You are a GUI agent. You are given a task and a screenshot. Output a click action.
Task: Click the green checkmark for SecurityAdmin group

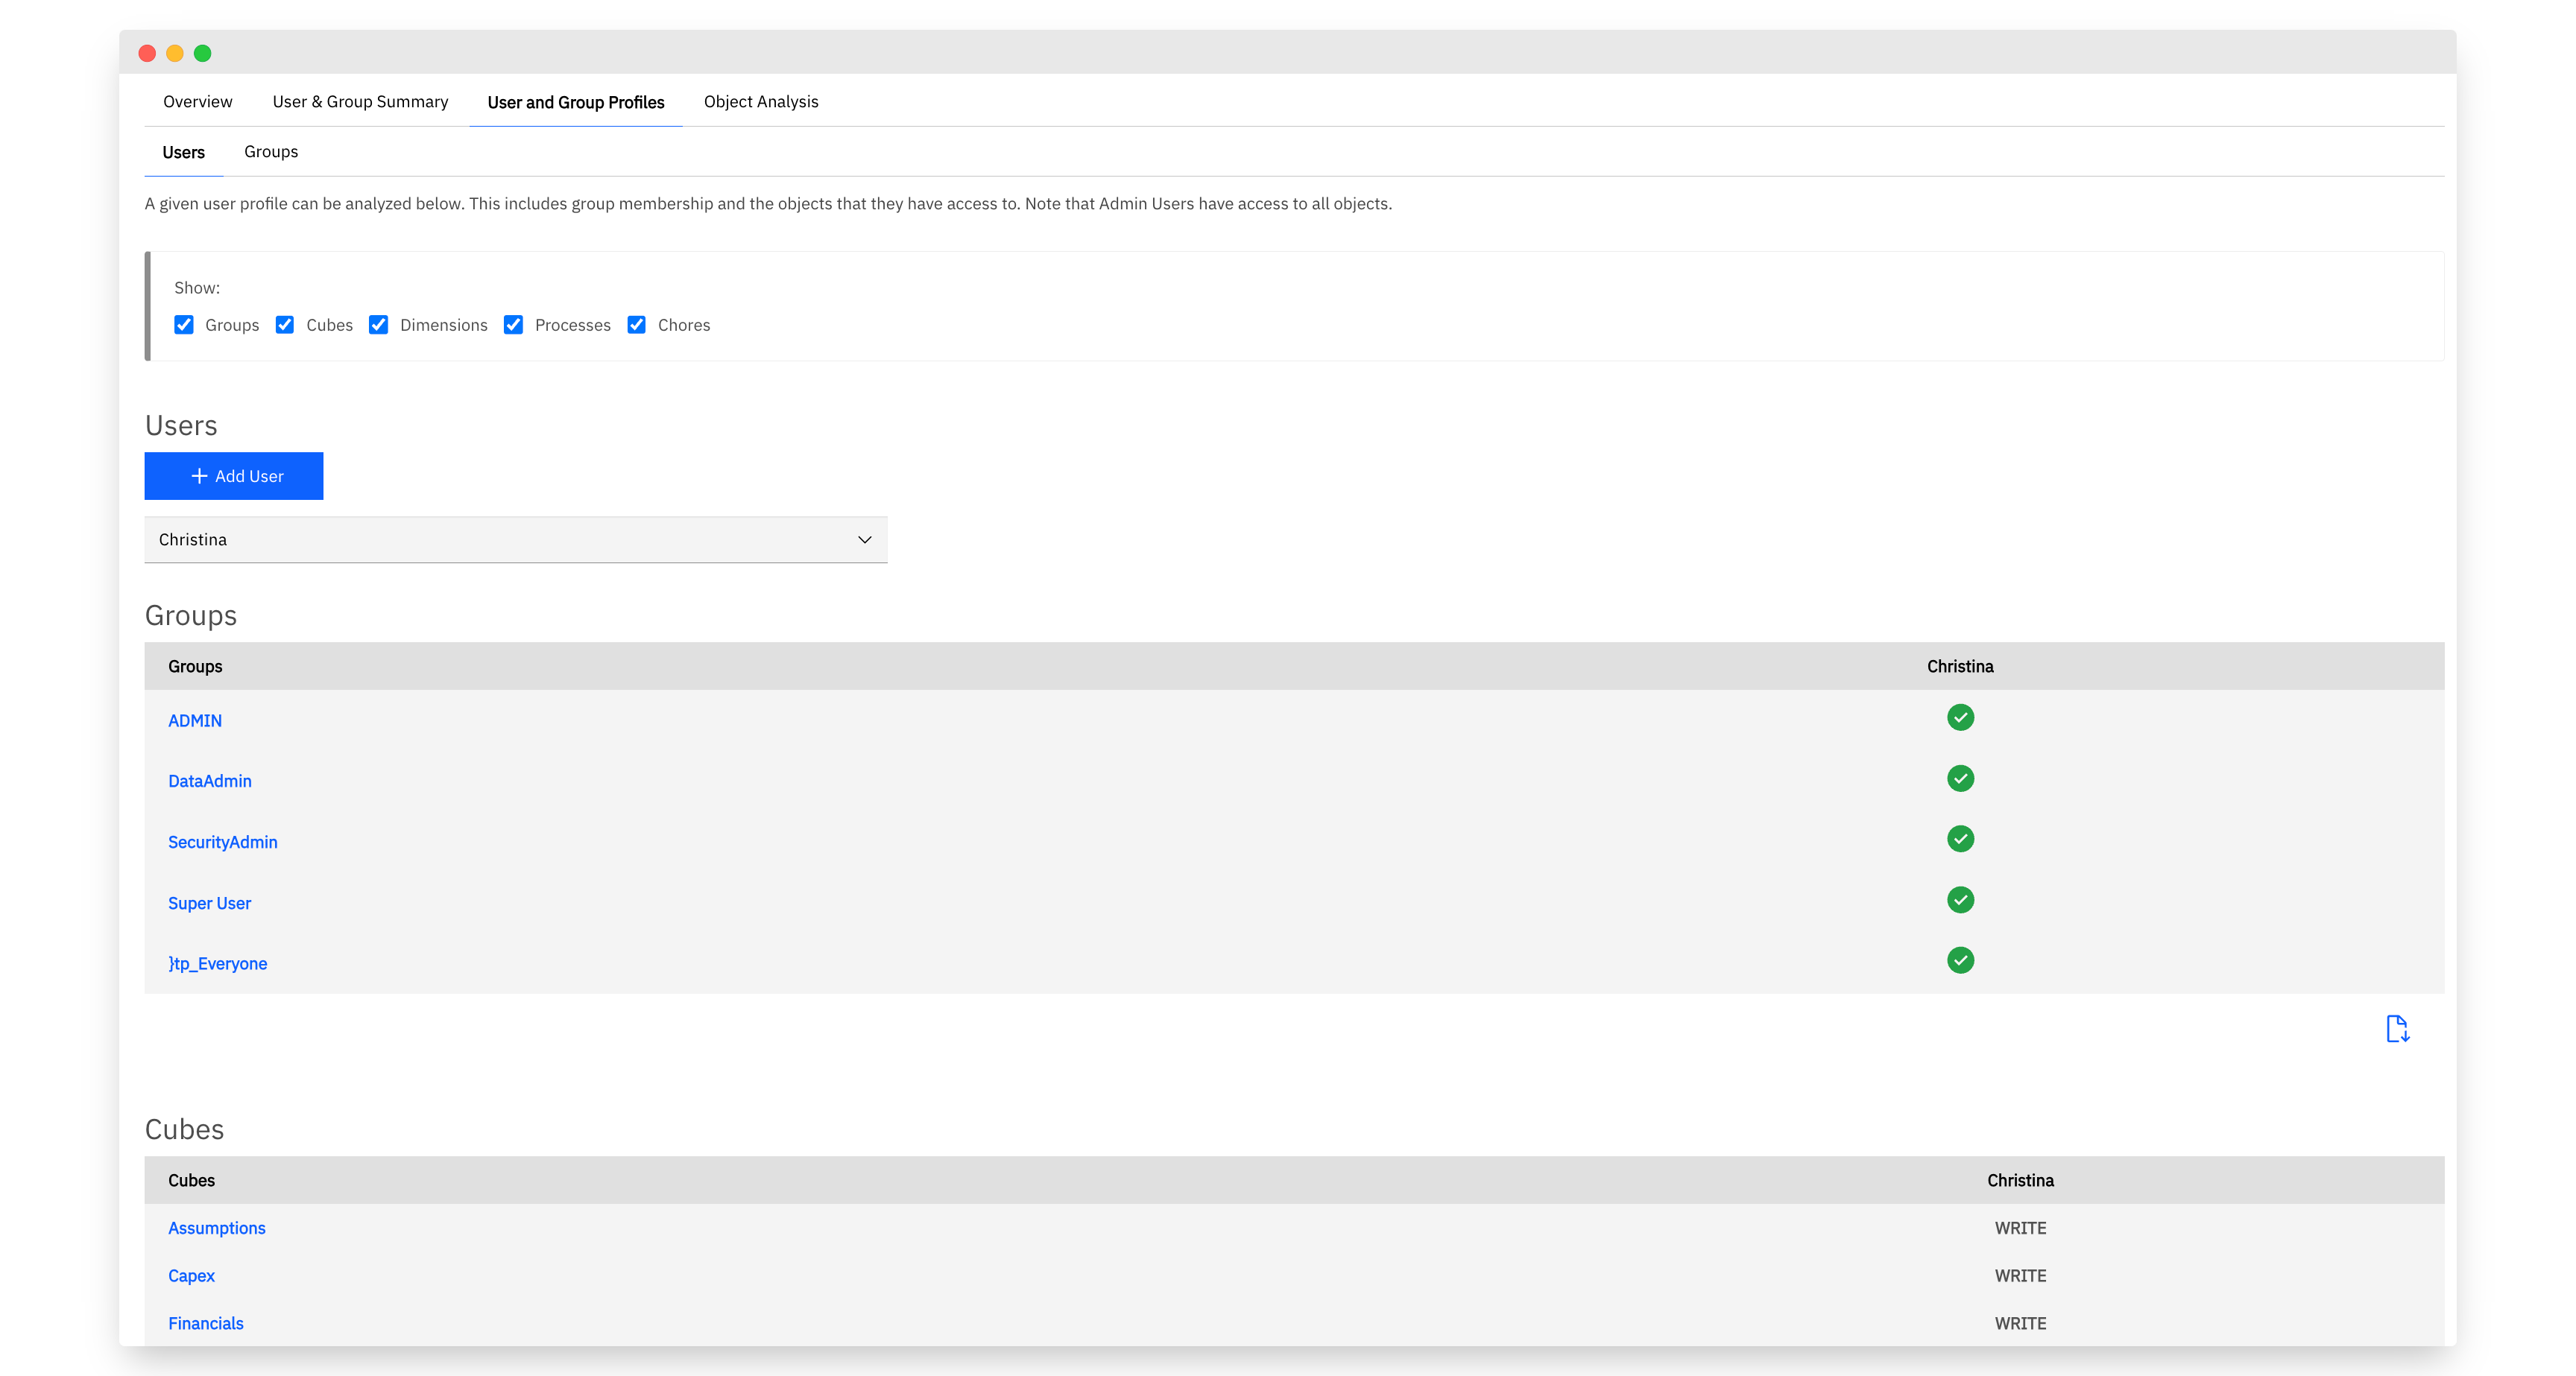point(1960,840)
